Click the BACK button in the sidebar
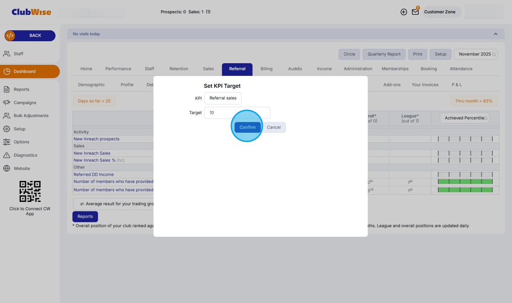Viewport: 512px width, 303px height. tap(30, 36)
